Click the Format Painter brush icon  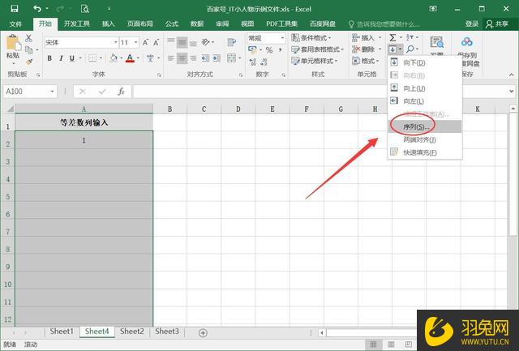click(29, 62)
